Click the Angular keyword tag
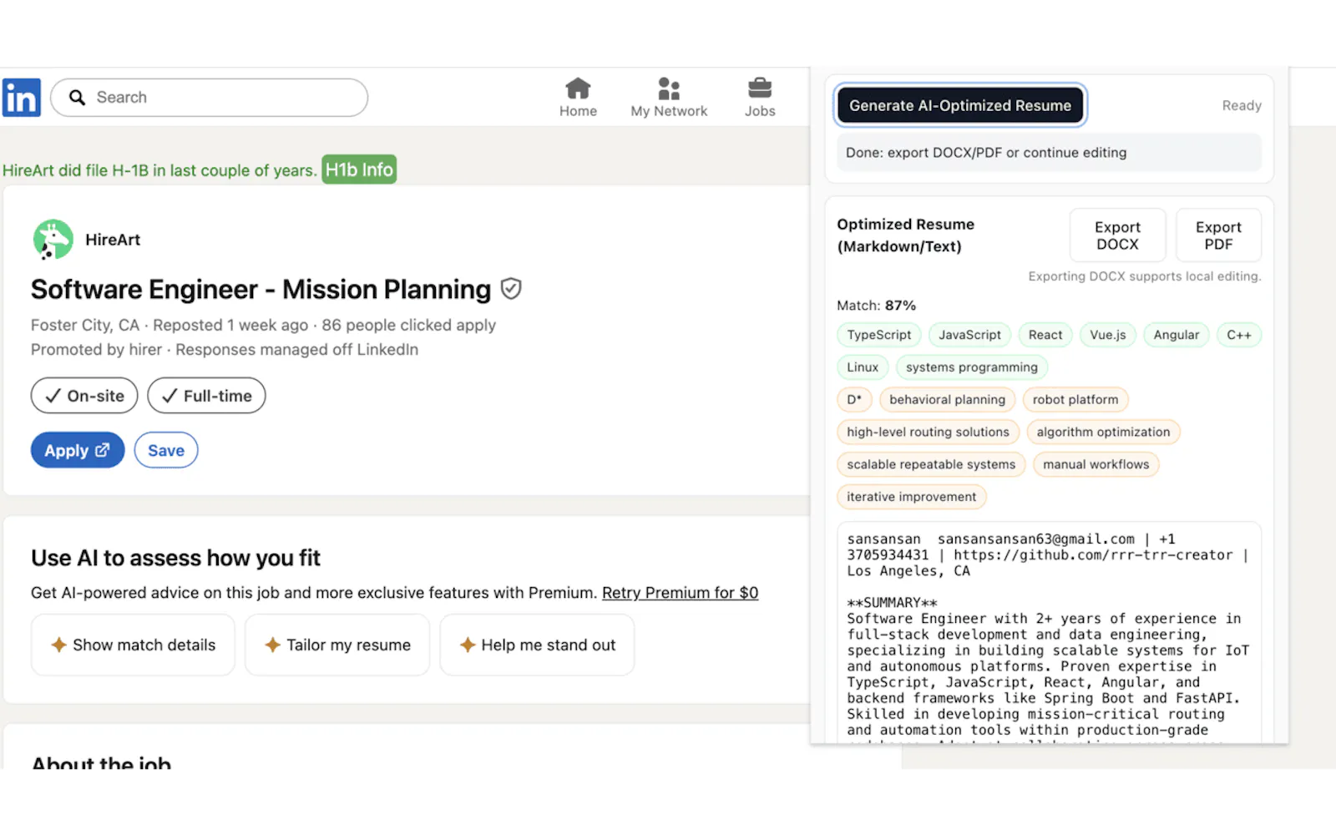1336x835 pixels. (1177, 335)
